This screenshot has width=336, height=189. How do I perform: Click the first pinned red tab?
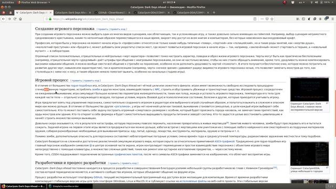click(x=4, y=13)
